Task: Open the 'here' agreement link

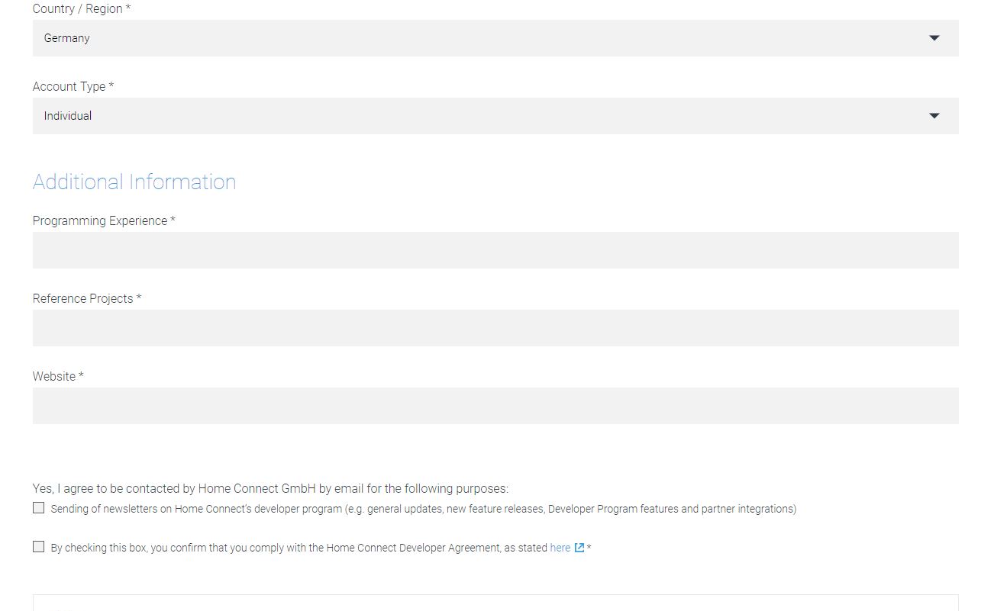Action: point(560,548)
